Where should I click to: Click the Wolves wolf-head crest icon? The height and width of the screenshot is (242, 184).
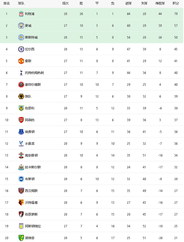21,96
